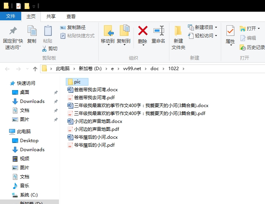The image size is (265, 204).
Task: Click the New item icon
Action: click(x=191, y=27)
